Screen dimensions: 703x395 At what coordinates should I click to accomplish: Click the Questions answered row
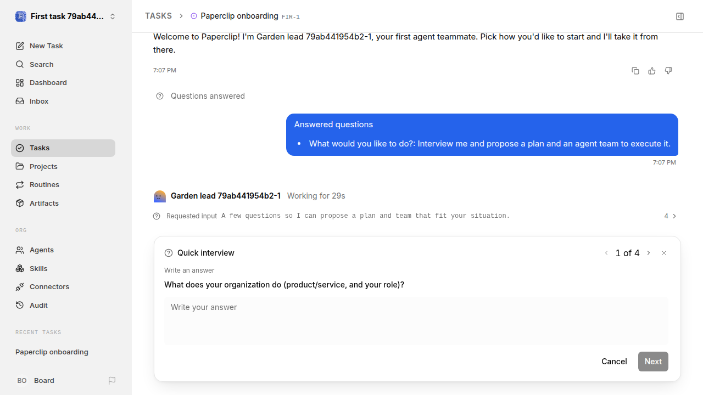[x=200, y=96]
